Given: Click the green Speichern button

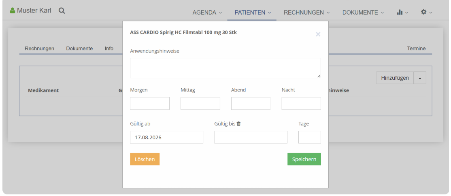Looking at the screenshot, I should [x=304, y=159].
